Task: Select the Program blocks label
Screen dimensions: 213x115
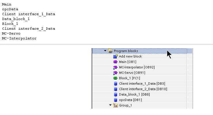Action: click(x=126, y=51)
